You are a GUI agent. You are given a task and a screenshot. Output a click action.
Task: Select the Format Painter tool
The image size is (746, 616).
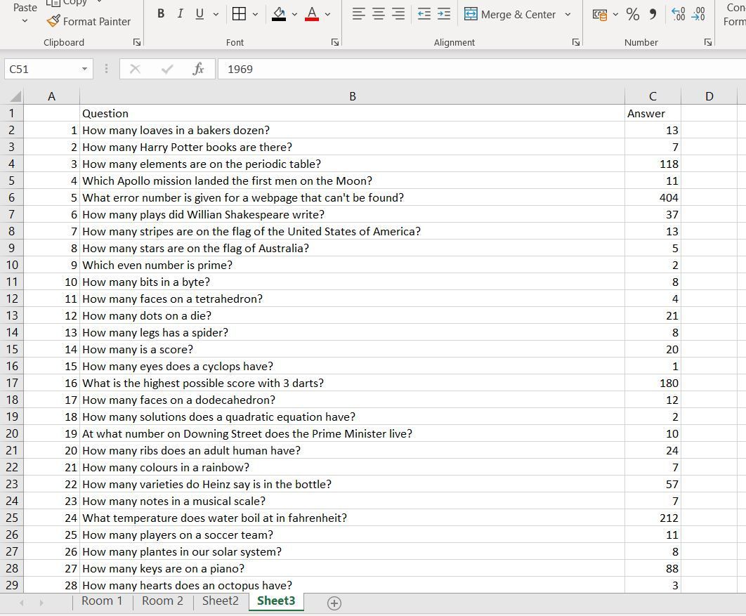click(89, 22)
